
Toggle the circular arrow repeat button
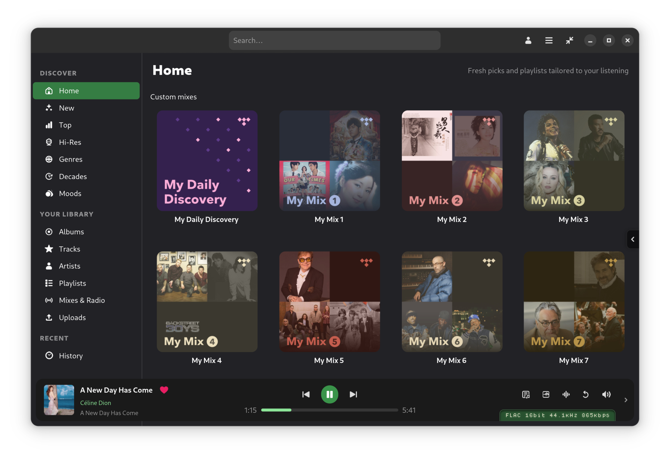[586, 394]
